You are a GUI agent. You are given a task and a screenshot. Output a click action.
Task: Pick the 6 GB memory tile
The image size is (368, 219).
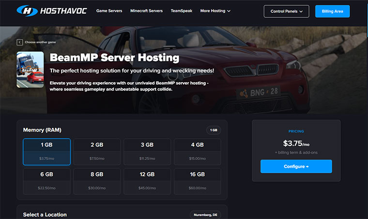click(46, 181)
